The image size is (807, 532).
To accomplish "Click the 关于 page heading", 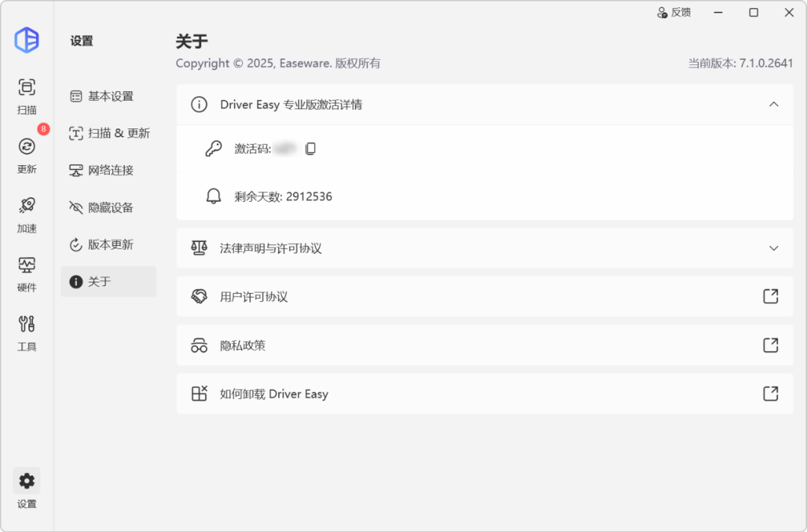I will point(192,41).
